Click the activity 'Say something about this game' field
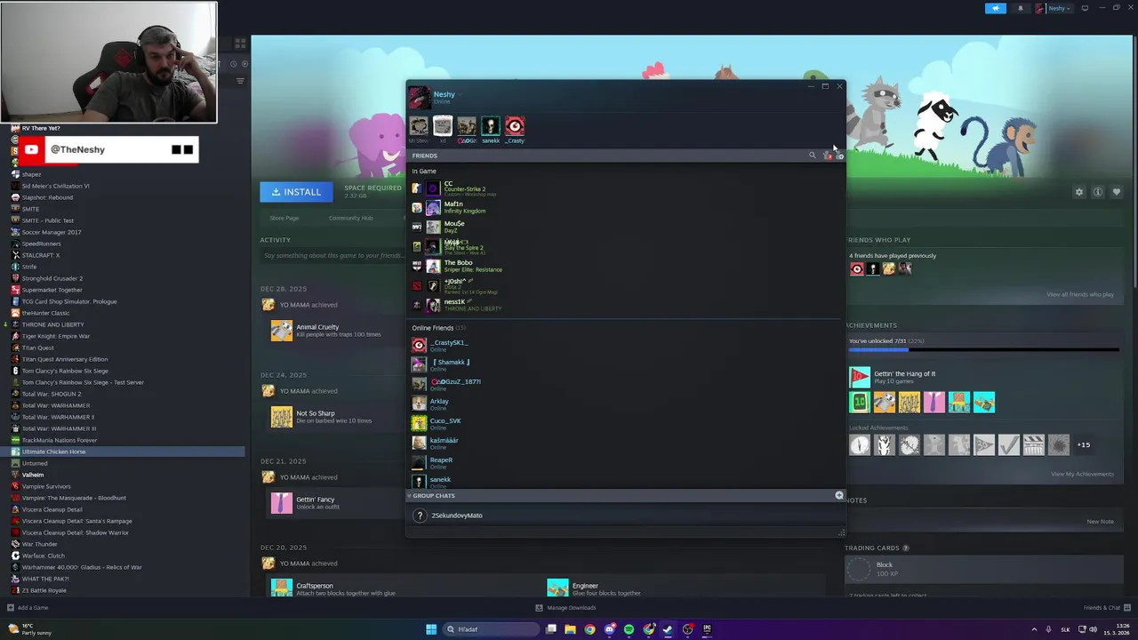Viewport: 1138px width, 640px height. [333, 256]
